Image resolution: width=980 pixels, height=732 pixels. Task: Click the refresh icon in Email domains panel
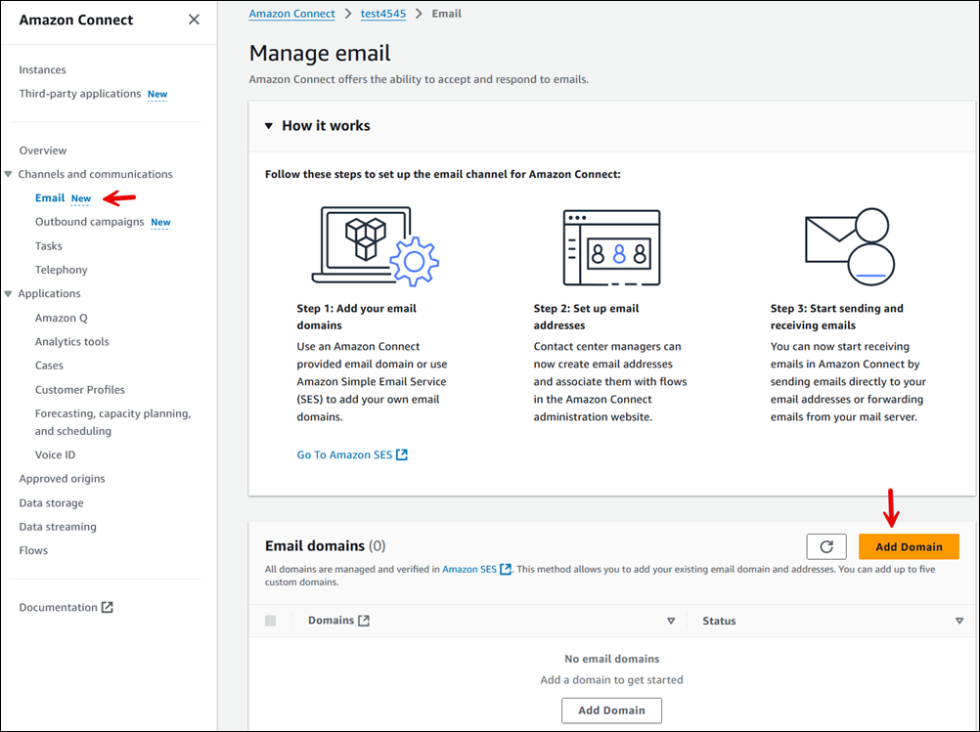[x=826, y=546]
